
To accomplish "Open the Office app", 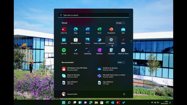I will pos(123,41).
